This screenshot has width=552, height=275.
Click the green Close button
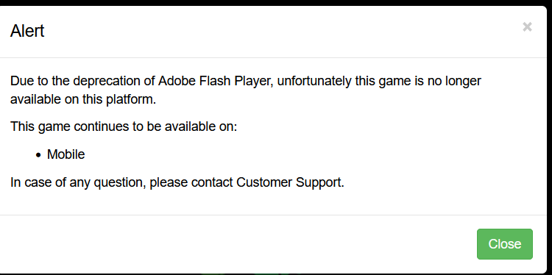(504, 244)
